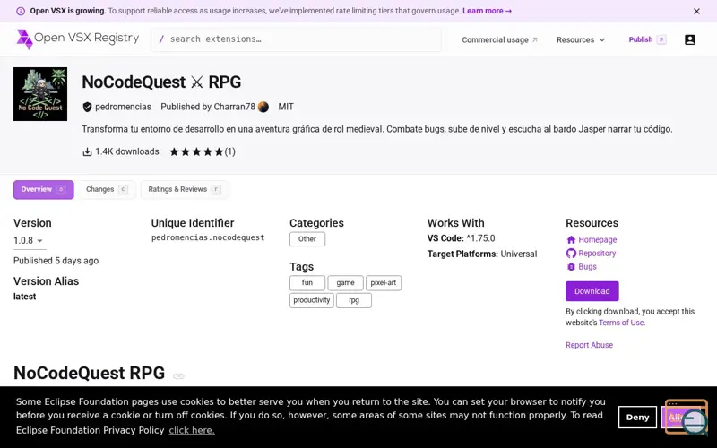717x448 pixels.
Task: Click the Publish button
Action: click(x=646, y=39)
